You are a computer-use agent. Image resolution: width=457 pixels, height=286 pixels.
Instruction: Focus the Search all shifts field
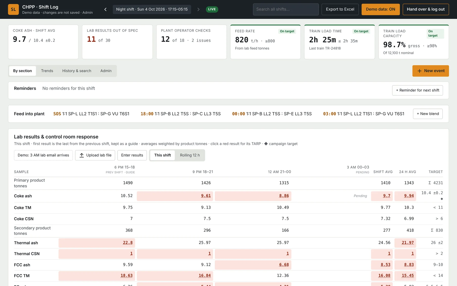click(286, 9)
